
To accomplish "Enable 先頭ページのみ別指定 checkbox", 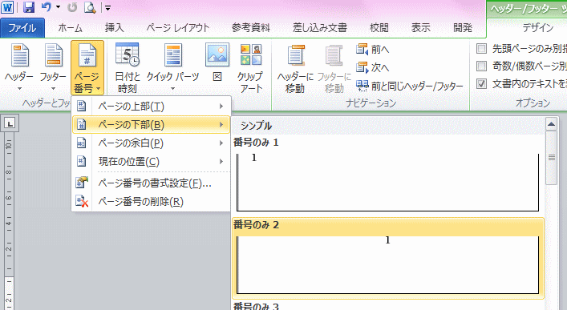I will tap(481, 48).
